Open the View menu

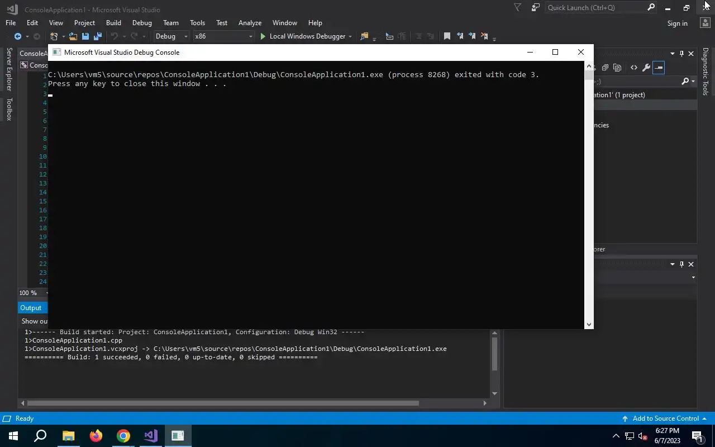pos(56,23)
